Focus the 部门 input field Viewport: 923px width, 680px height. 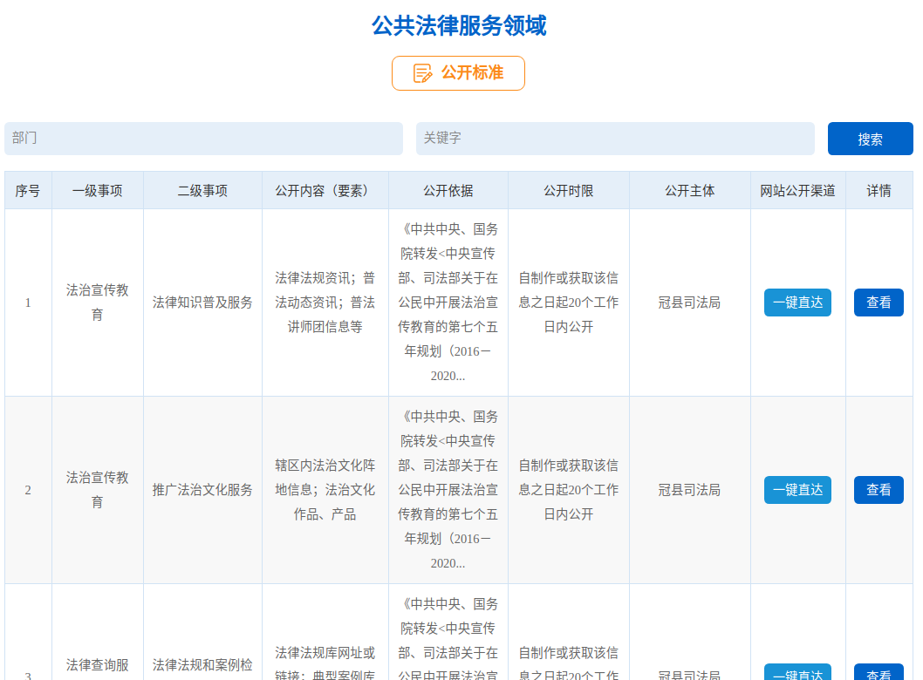point(203,139)
